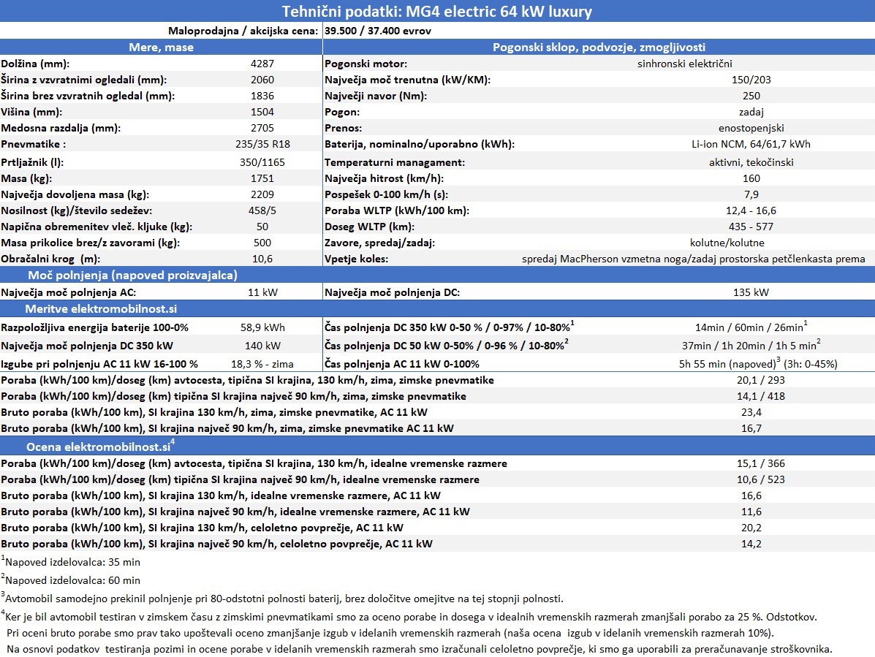Image resolution: width=875 pixels, height=657 pixels.
Task: Select the charging loss '18,3 % - zima'
Action: pos(262,364)
